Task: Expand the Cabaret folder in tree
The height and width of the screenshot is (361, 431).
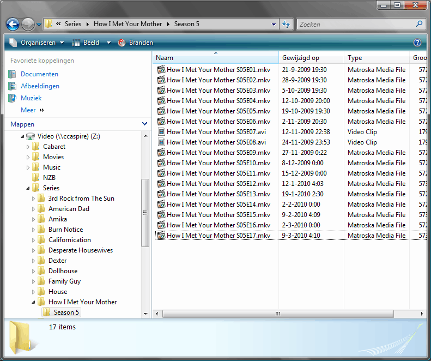Action: pos(28,147)
